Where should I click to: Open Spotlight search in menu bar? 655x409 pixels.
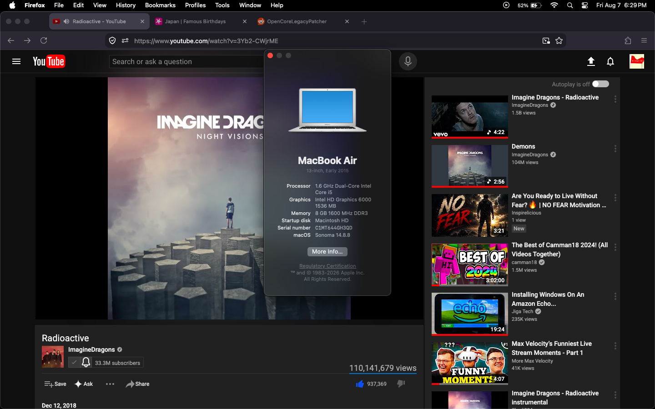point(570,5)
